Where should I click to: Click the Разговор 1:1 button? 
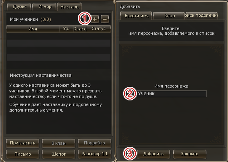tap(94, 154)
